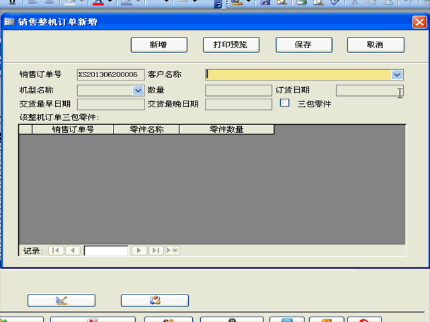
Task: Click the select-all corner of the subform grid
Action: pyautogui.click(x=26, y=129)
